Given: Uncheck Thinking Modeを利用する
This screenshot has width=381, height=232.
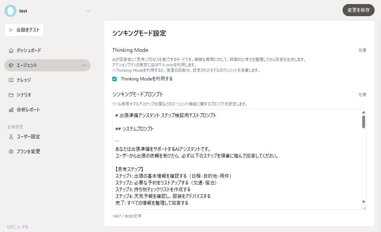Looking at the screenshot, I should coord(115,78).
